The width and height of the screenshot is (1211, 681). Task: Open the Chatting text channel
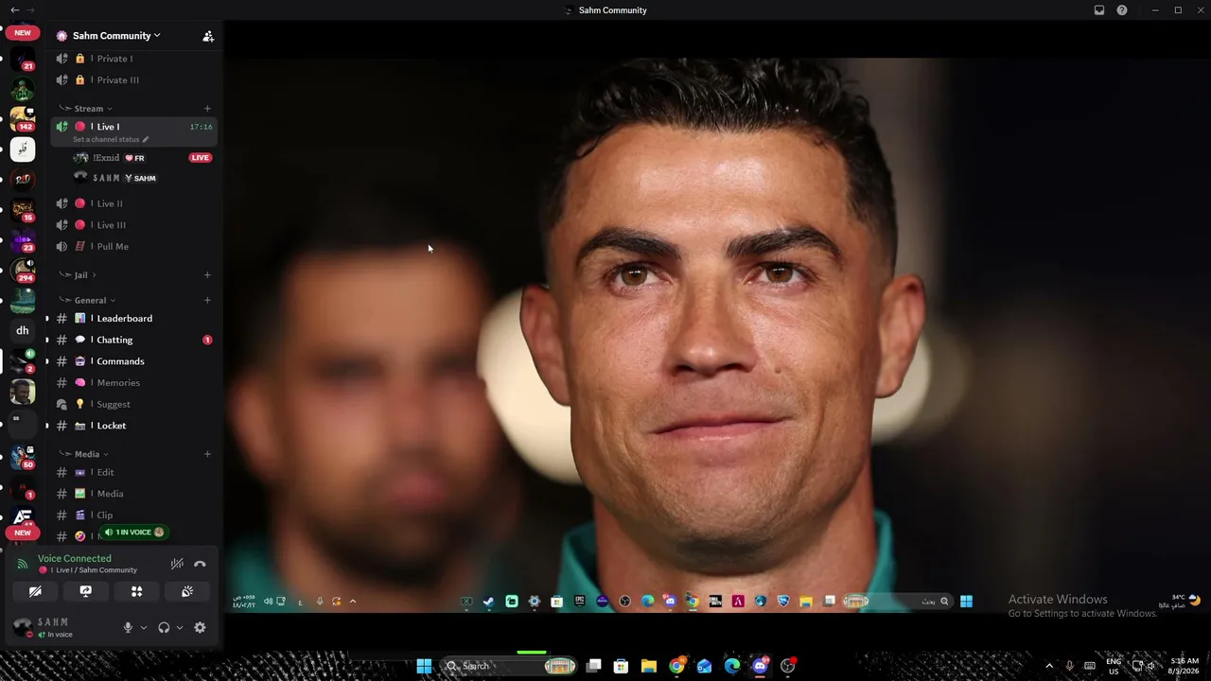(133, 340)
